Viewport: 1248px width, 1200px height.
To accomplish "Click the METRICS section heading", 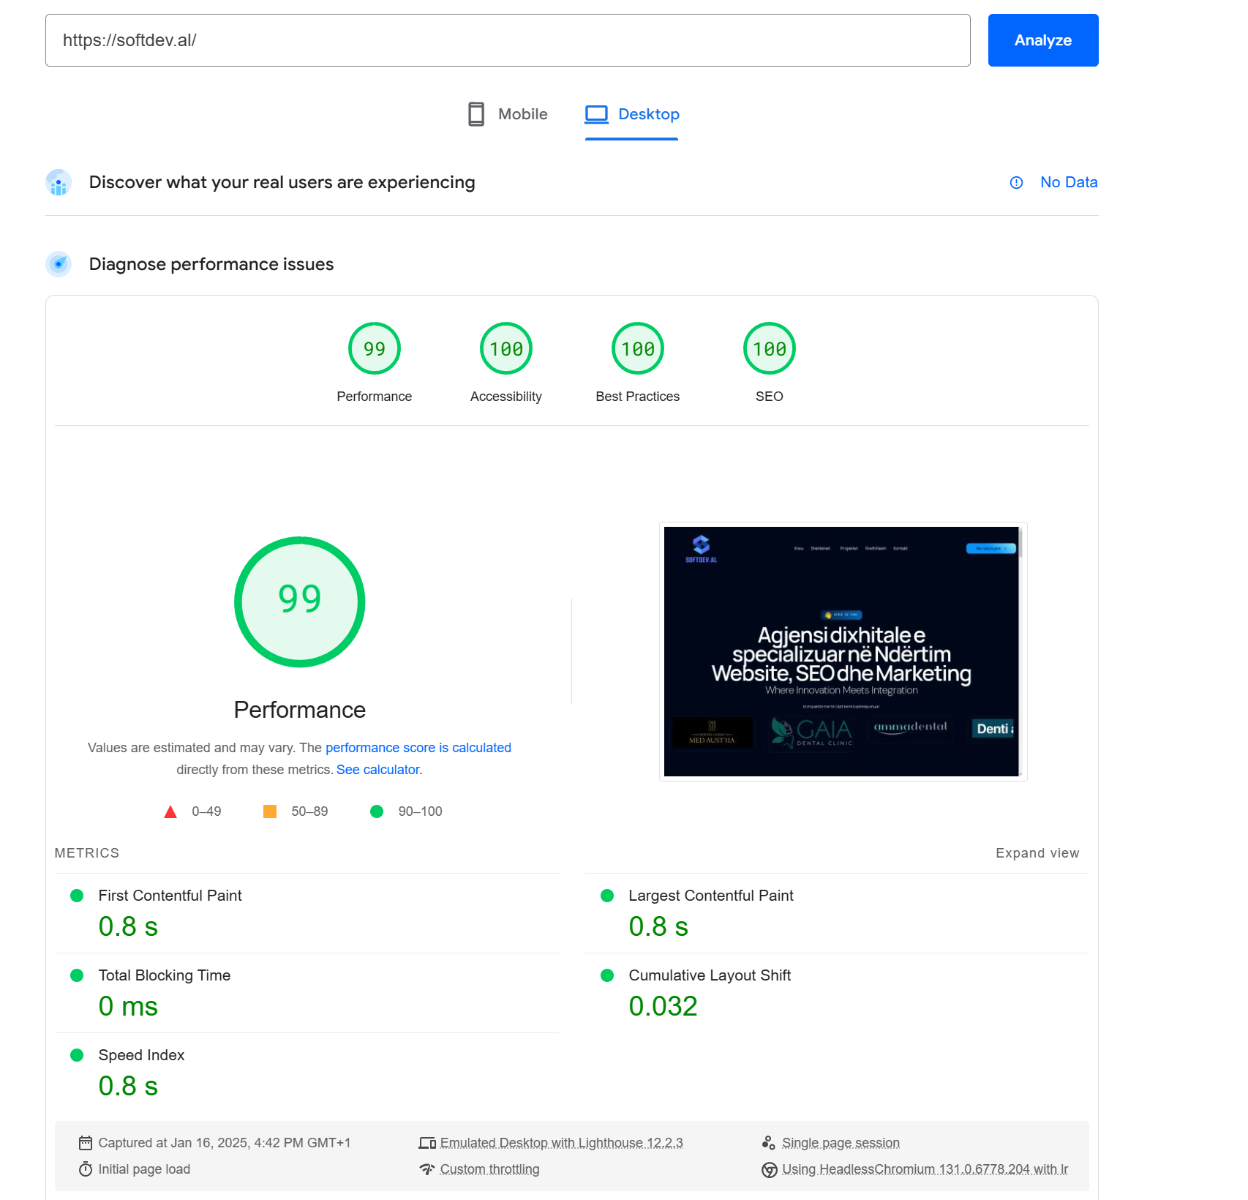I will pos(87,853).
